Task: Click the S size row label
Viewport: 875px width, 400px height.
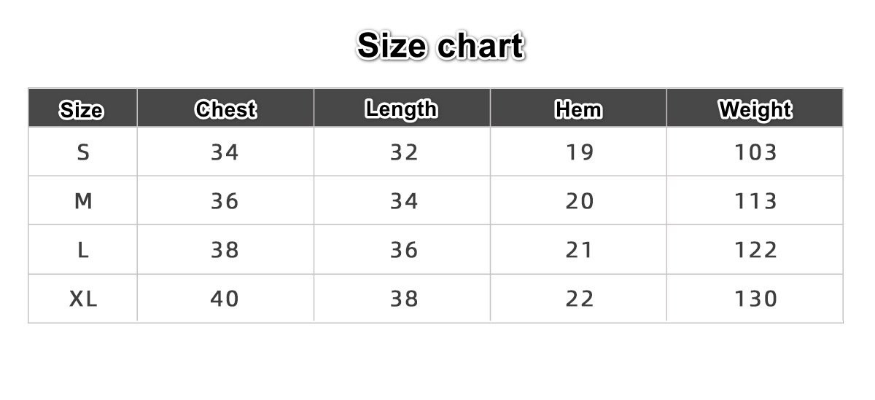Action: (x=83, y=152)
